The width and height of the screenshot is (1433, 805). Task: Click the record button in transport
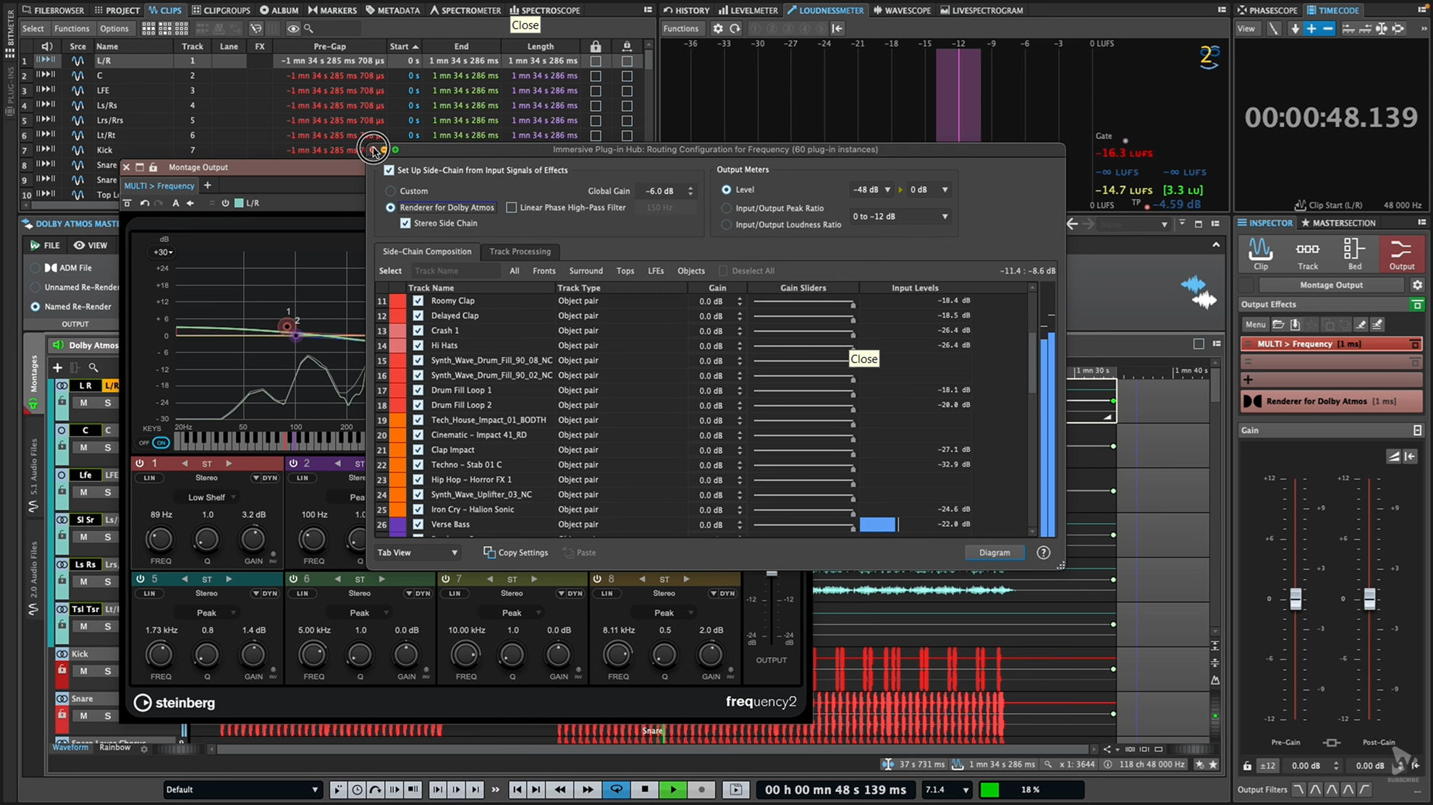(x=701, y=789)
